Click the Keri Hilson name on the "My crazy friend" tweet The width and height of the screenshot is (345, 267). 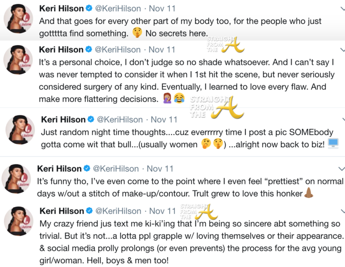click(62, 211)
